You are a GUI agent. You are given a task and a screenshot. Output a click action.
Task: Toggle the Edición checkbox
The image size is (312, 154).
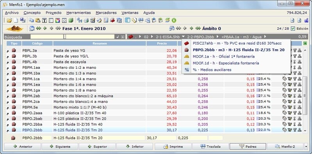[293, 29]
